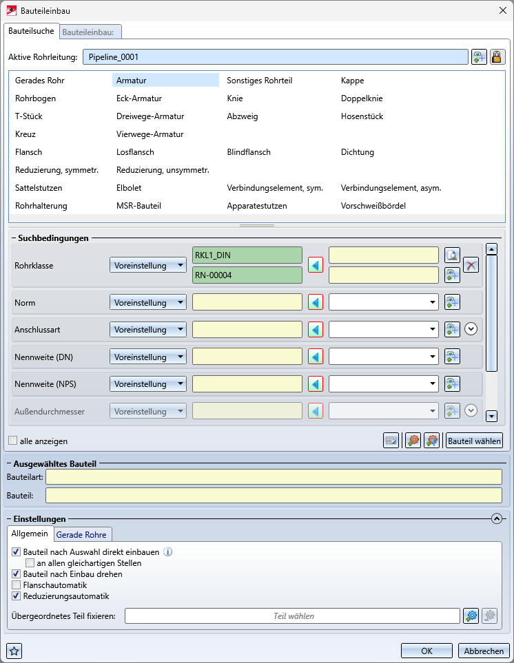Open the Voreinstellung dropdown for Norm

[147, 302]
